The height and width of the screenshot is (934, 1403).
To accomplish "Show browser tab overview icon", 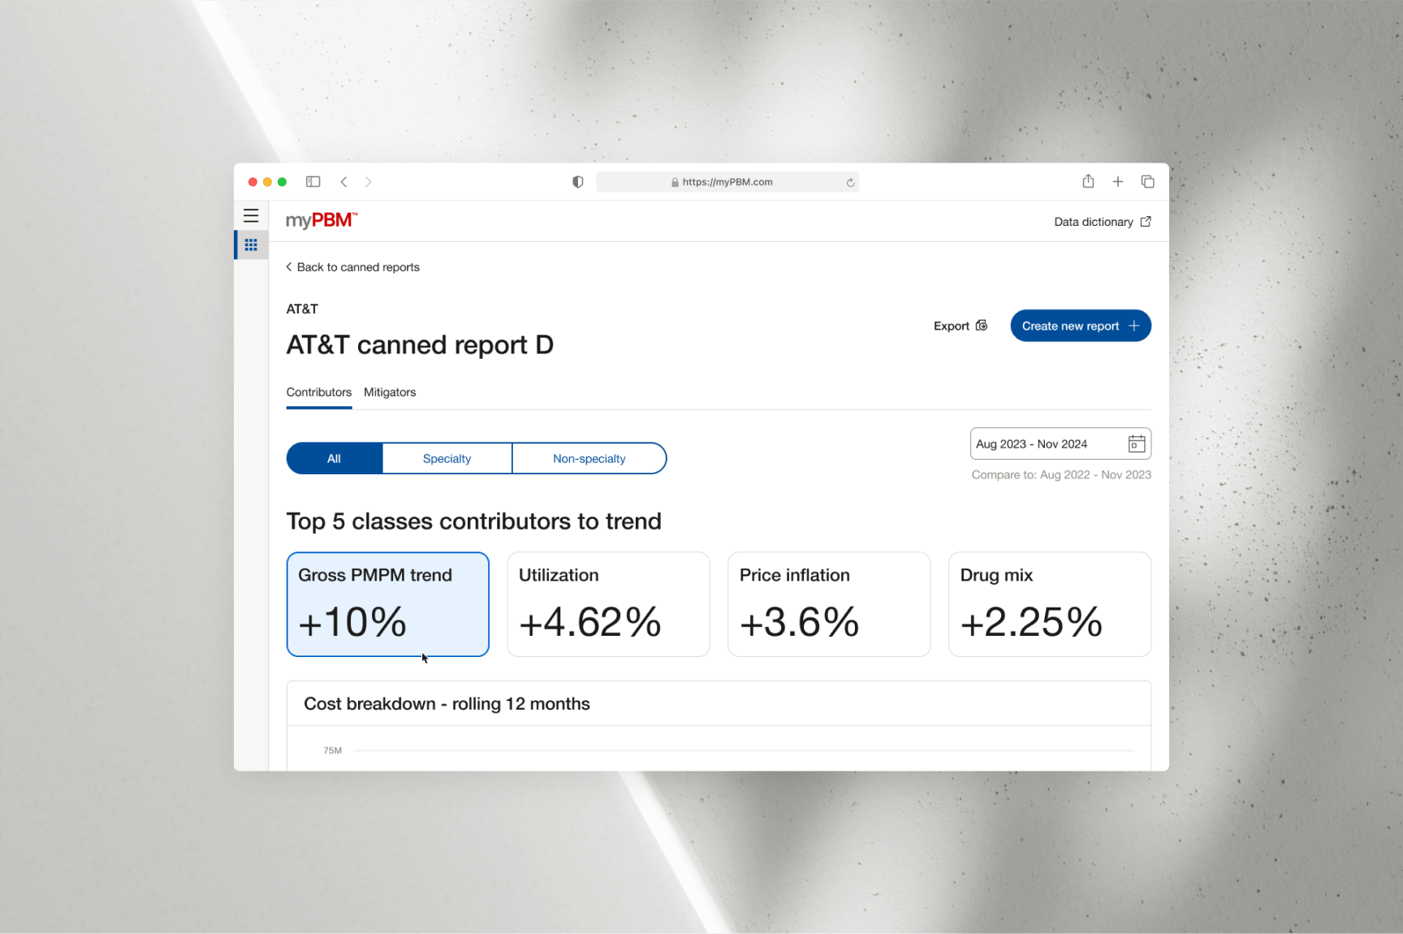I will 1147,182.
